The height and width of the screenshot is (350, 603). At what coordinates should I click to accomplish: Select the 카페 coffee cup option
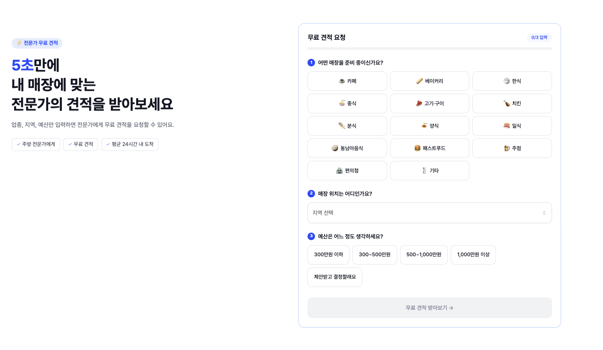click(x=347, y=81)
